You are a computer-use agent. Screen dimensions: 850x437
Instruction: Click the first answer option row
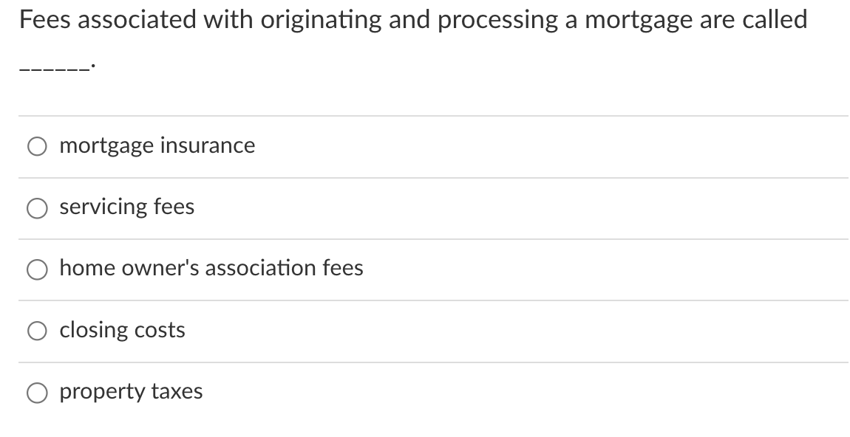pyautogui.click(x=425, y=146)
